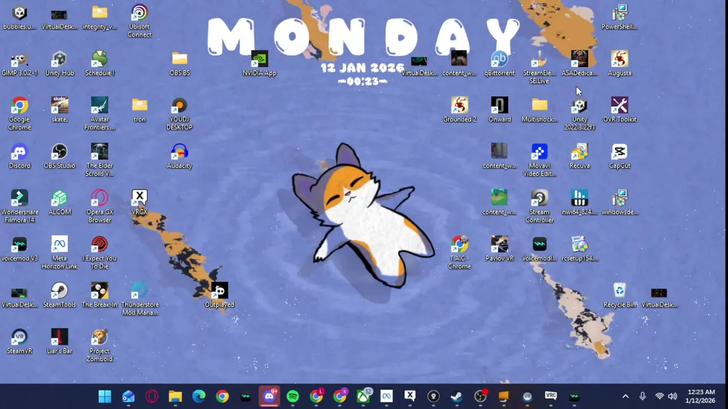Open the Recycle Bin
Viewport: 728px width, 409px height.
click(619, 295)
